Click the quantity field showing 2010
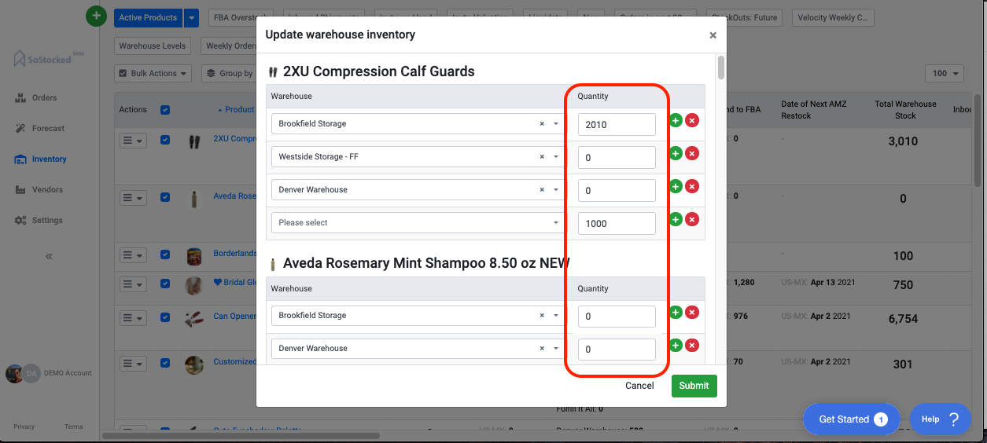The height and width of the screenshot is (443, 987). tap(617, 124)
